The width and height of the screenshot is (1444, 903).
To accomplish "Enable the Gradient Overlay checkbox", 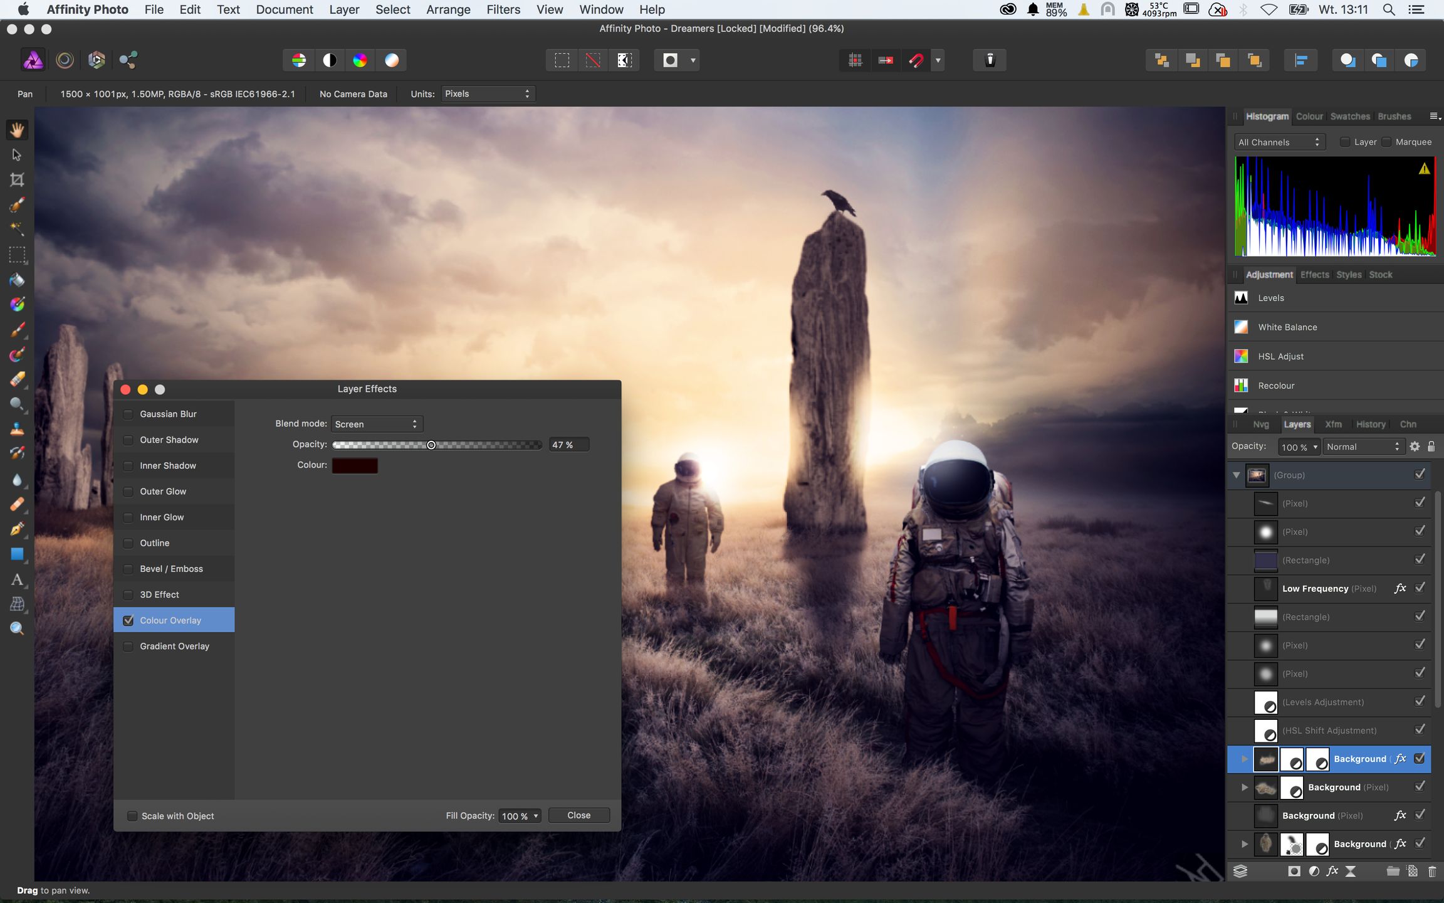I will click(x=128, y=646).
